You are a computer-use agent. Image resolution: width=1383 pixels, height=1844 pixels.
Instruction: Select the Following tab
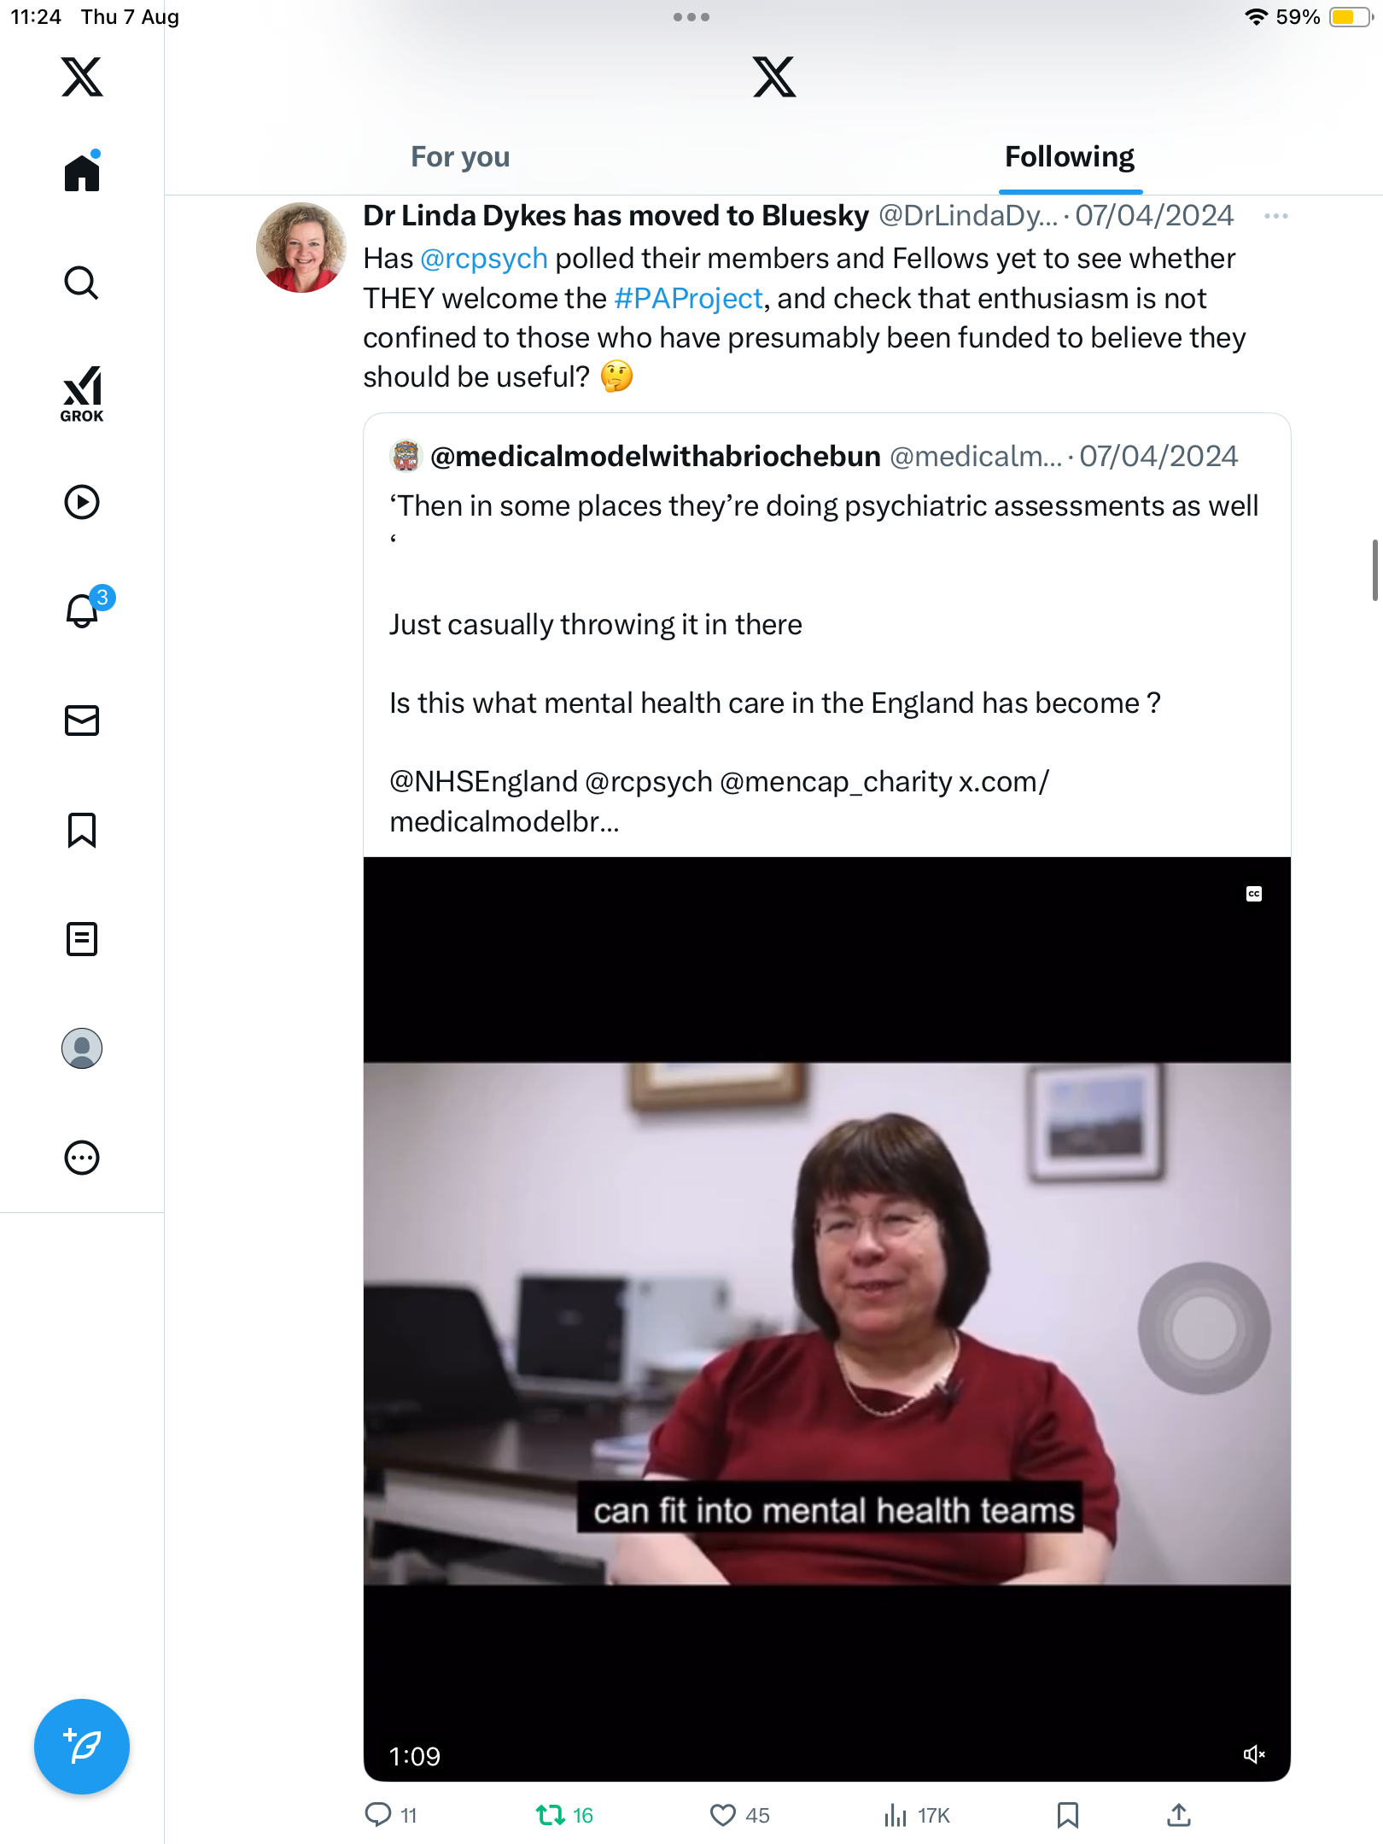pos(1069,157)
